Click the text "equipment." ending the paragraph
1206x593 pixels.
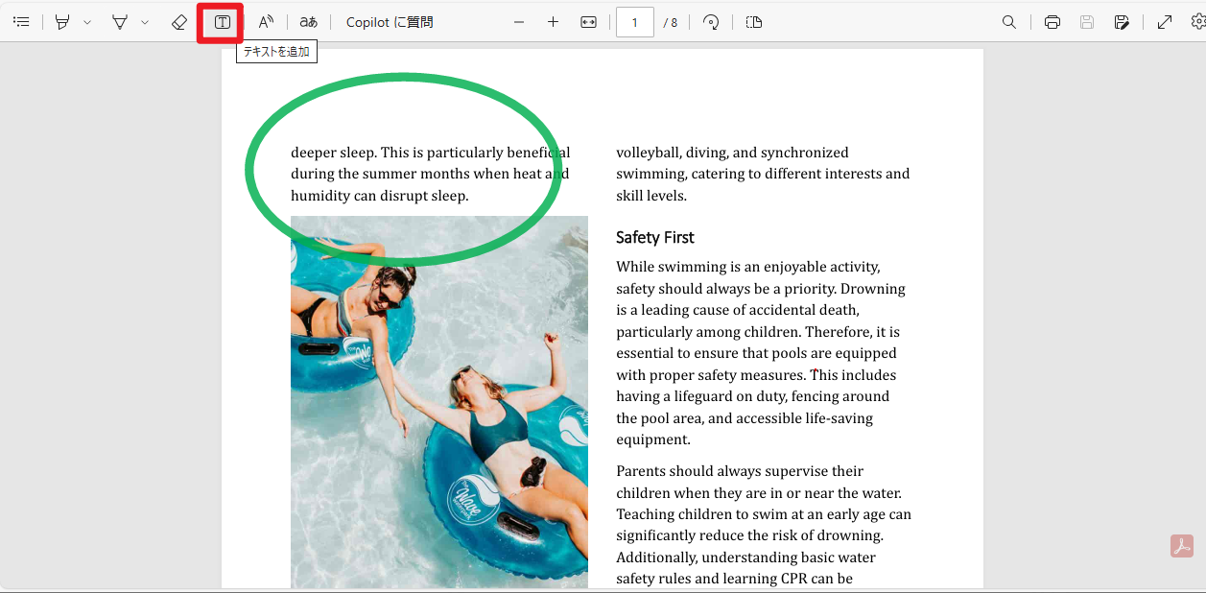point(653,439)
